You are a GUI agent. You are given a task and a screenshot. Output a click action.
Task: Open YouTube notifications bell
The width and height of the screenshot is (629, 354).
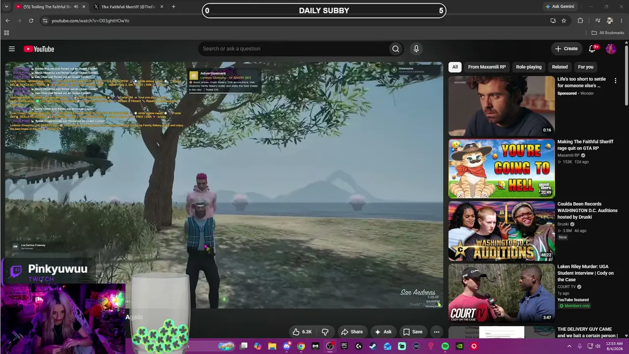tap(592, 49)
